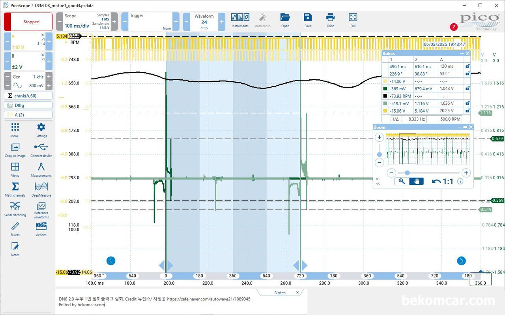Viewport: 505px width, 315px height.
Task: Open the Scope 100 ms/div settings
Action: click(87, 21)
